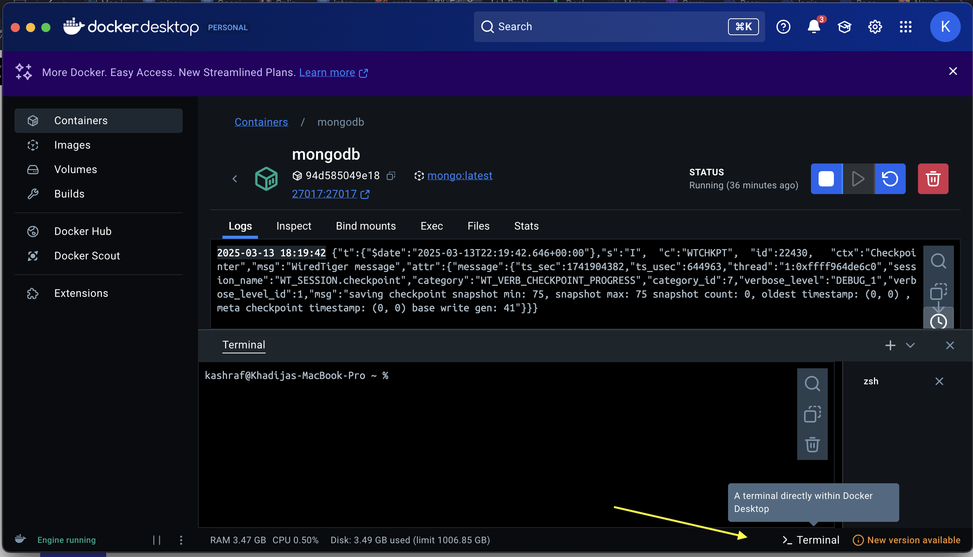This screenshot has height=557, width=973.
Task: Click the RAM 3.47 GB status entry
Action: [238, 540]
